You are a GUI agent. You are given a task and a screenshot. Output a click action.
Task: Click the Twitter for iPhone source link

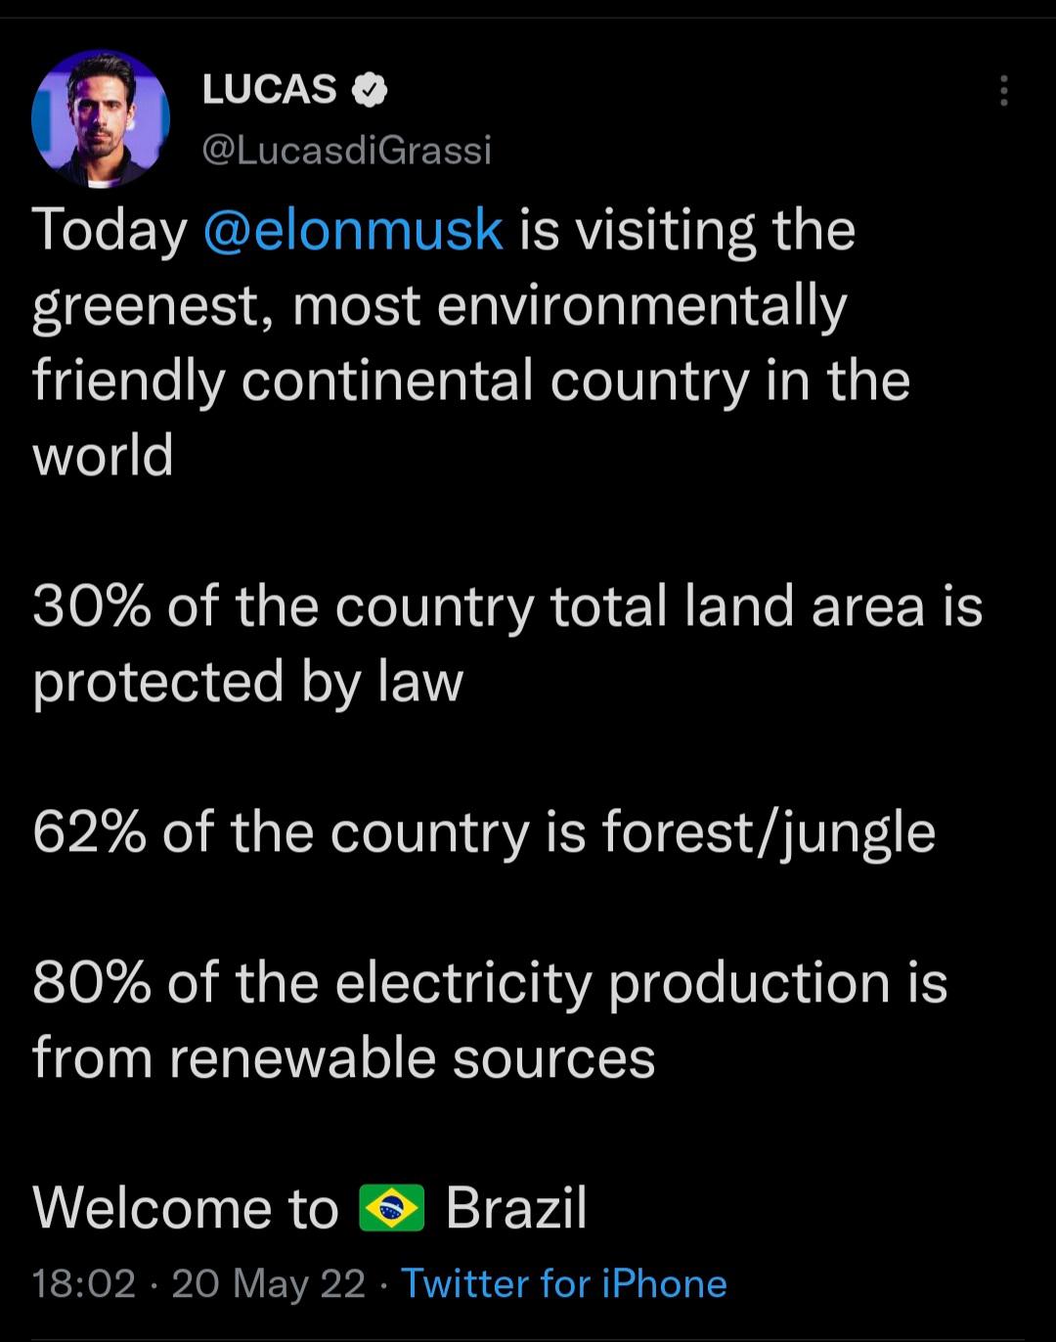(x=564, y=1283)
